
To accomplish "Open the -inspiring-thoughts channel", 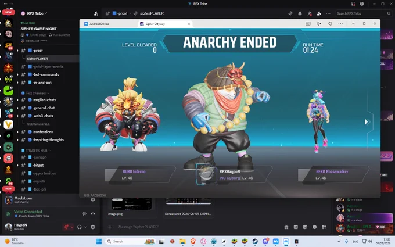I will 48,140.
